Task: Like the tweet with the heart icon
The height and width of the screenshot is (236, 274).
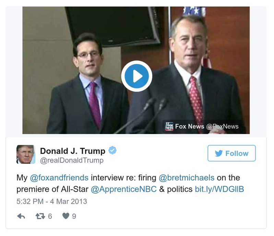Action: tap(65, 216)
